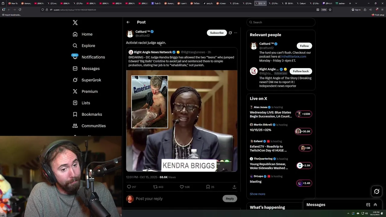
Task: Open Explore from the sidebar
Action: tap(84, 46)
